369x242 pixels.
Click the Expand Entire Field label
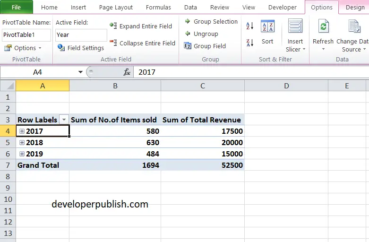tap(146, 26)
